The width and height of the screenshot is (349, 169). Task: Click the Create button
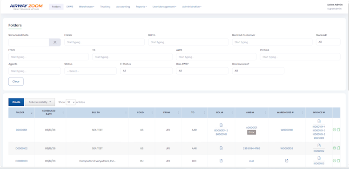point(16,102)
